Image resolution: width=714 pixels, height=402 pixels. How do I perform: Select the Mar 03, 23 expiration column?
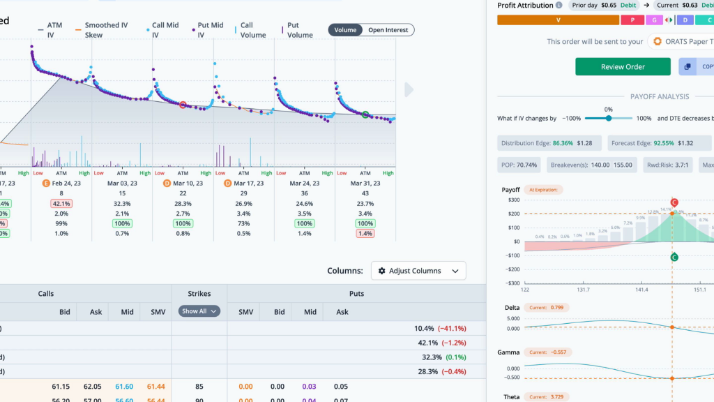[122, 184]
